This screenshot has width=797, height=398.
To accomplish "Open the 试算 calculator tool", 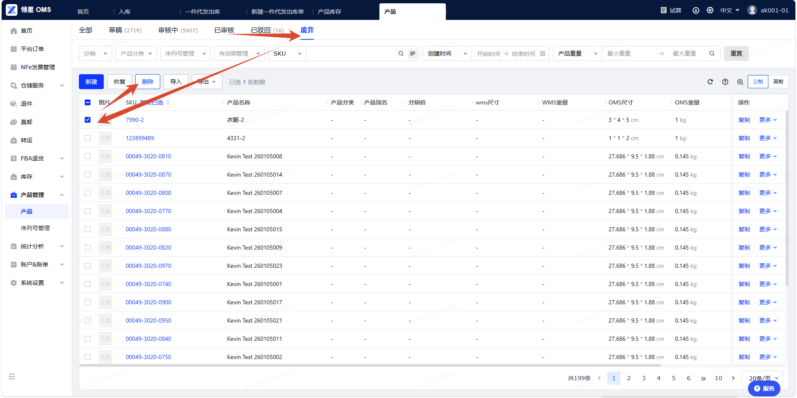I will point(671,10).
